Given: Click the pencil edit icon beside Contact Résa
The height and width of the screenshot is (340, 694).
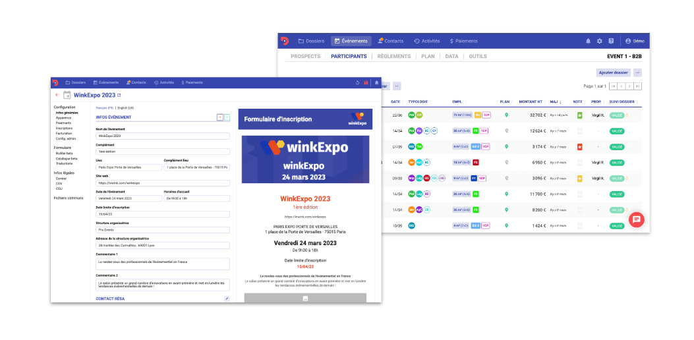Looking at the screenshot, I should [x=227, y=299].
